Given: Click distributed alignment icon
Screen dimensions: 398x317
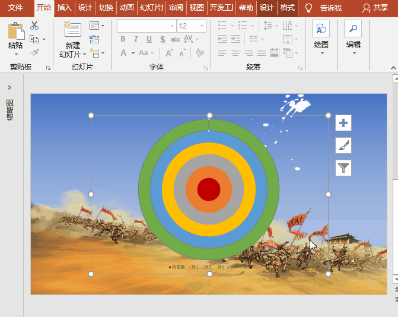Looking at the screenshot, I should click(275, 53).
